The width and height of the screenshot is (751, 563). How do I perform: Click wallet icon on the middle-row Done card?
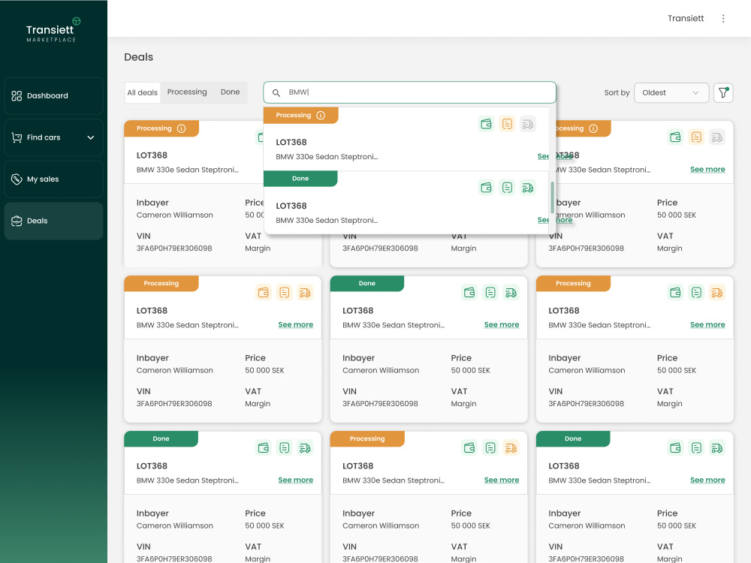click(x=469, y=293)
